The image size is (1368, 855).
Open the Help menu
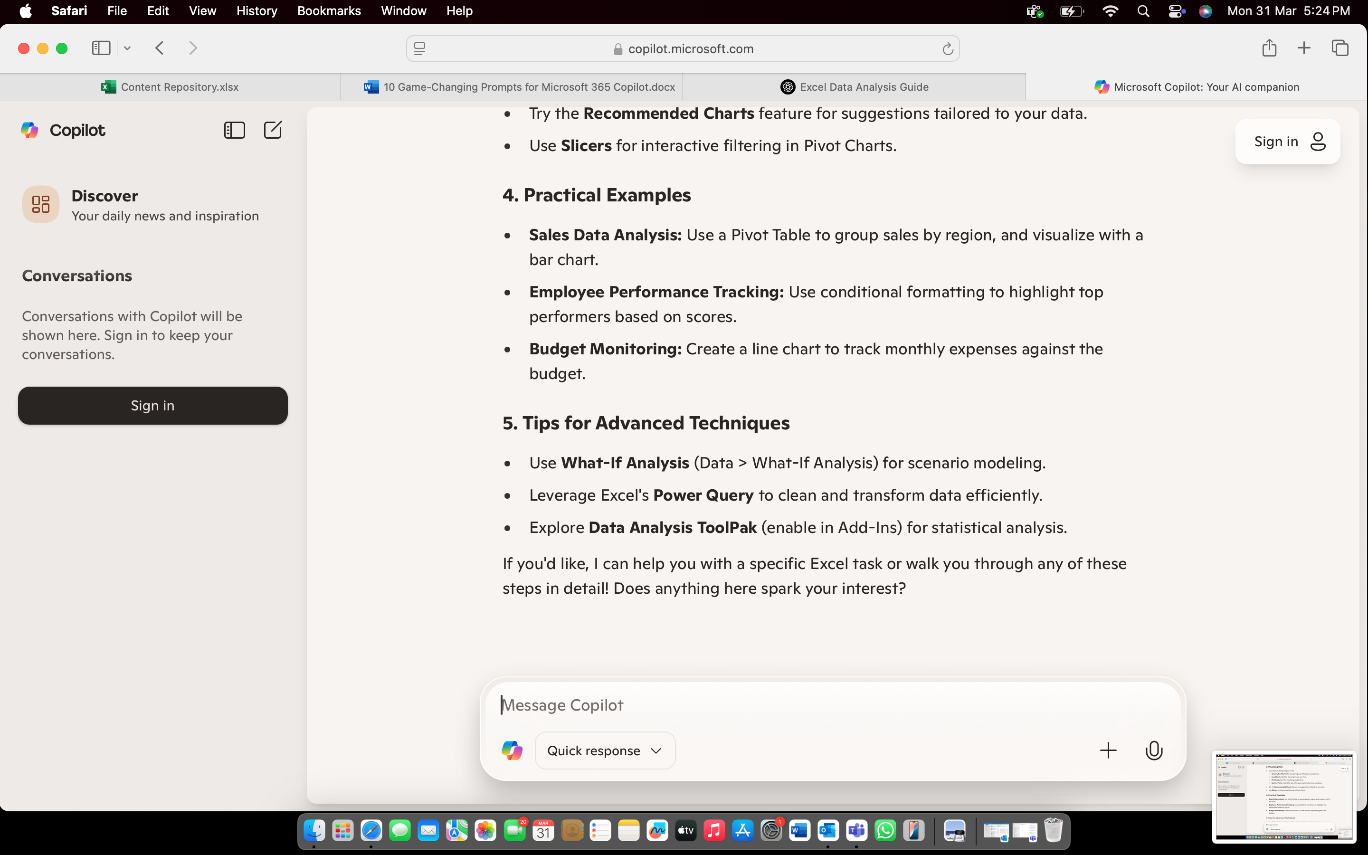[459, 11]
